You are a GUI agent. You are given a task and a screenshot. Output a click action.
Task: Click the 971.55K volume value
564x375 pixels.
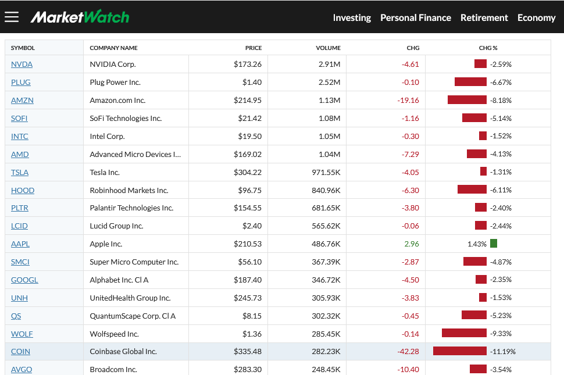(326, 172)
